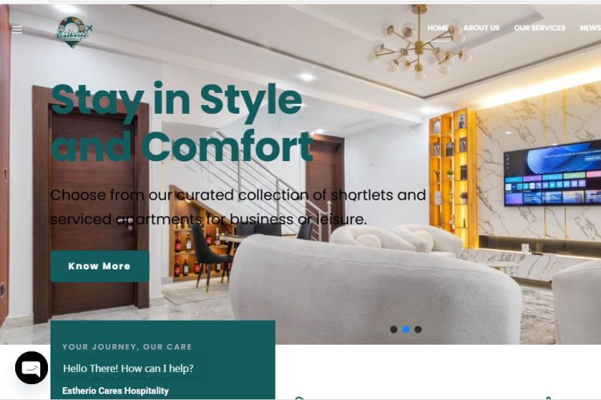Go to the HOME menu item

click(438, 28)
